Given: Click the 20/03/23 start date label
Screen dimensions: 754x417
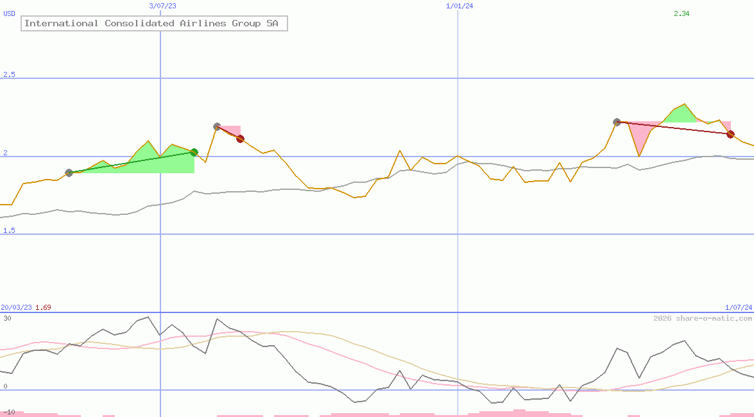Looking at the screenshot, I should (16, 307).
